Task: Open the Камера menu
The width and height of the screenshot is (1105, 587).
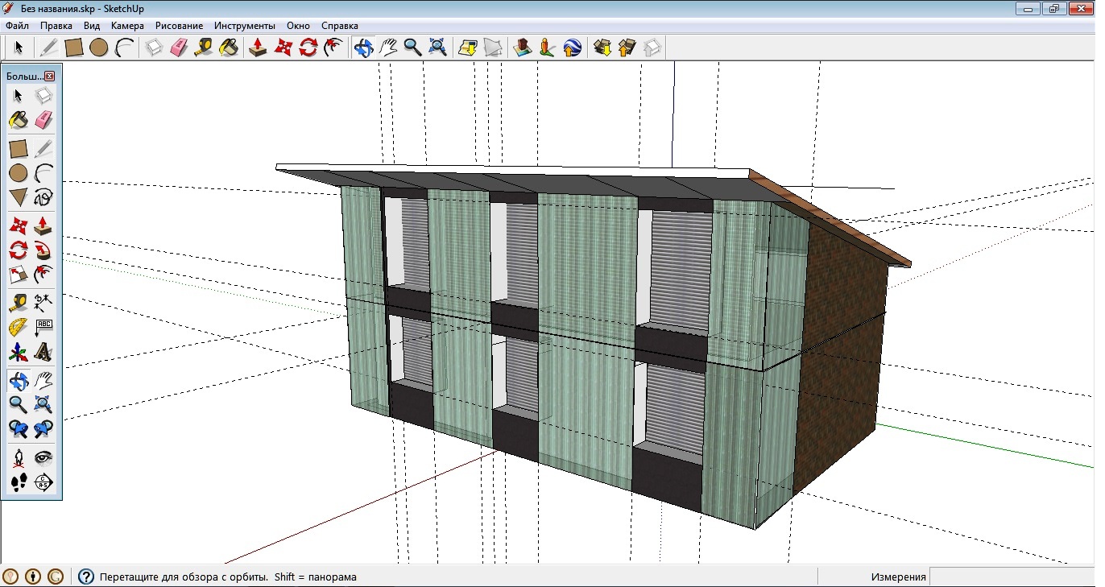Action: 127,26
